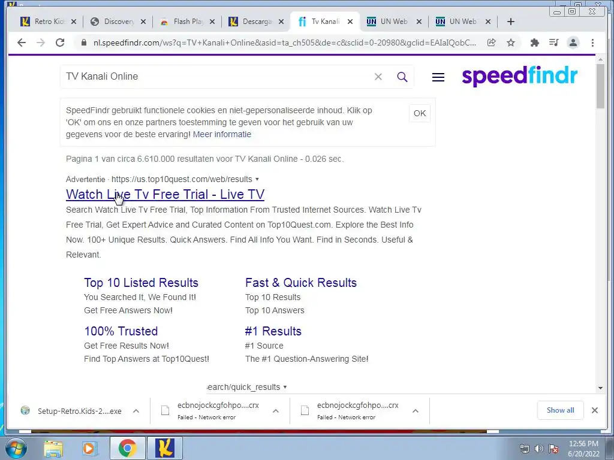Launch Windows Media Player from taskbar
This screenshot has width=614, height=460.
click(x=89, y=448)
